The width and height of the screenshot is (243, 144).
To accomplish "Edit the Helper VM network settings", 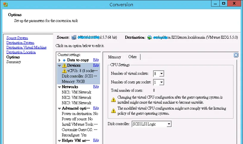I will coord(96,141).
